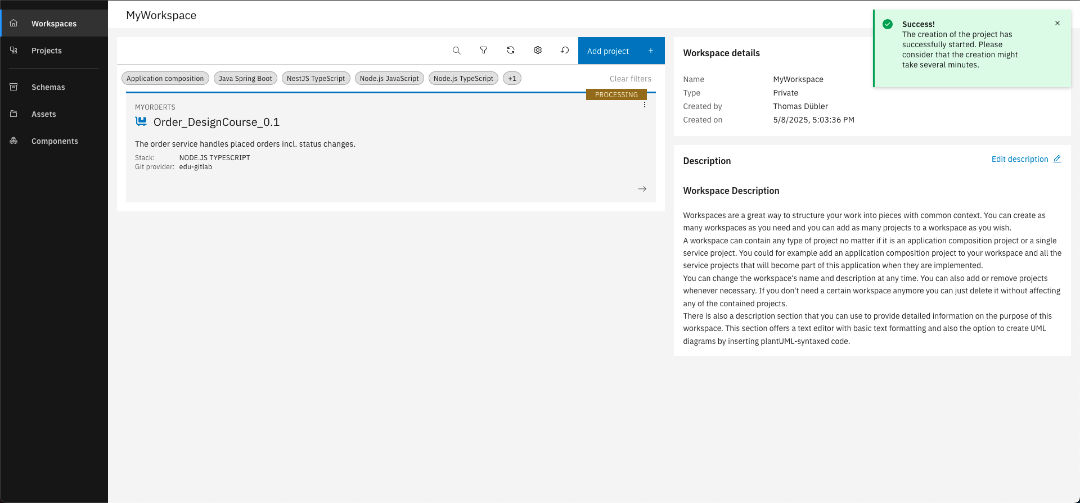
Task: Toggle the Application composition filter tag
Action: [x=165, y=79]
